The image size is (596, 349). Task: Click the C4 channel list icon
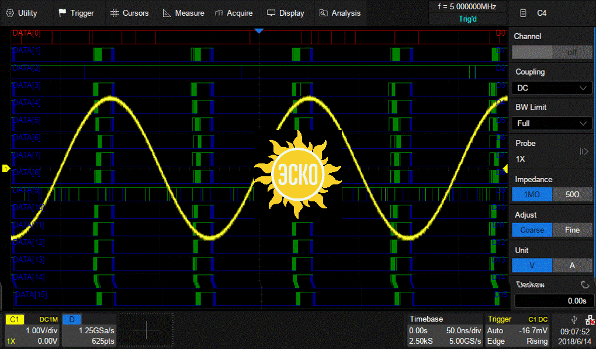(x=523, y=13)
